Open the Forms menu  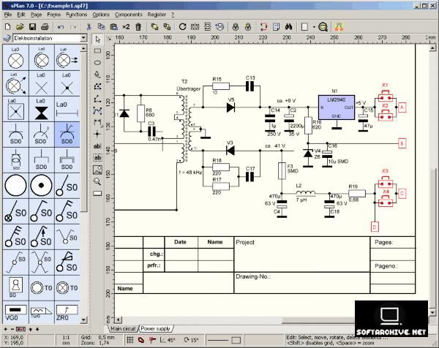point(53,15)
